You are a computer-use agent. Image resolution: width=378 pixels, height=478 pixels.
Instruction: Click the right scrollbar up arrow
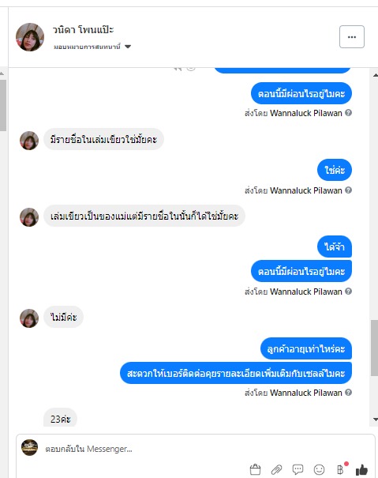pos(376,75)
